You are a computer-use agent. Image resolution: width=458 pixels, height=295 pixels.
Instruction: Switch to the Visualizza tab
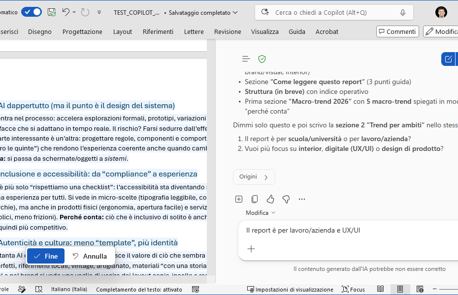tap(264, 31)
